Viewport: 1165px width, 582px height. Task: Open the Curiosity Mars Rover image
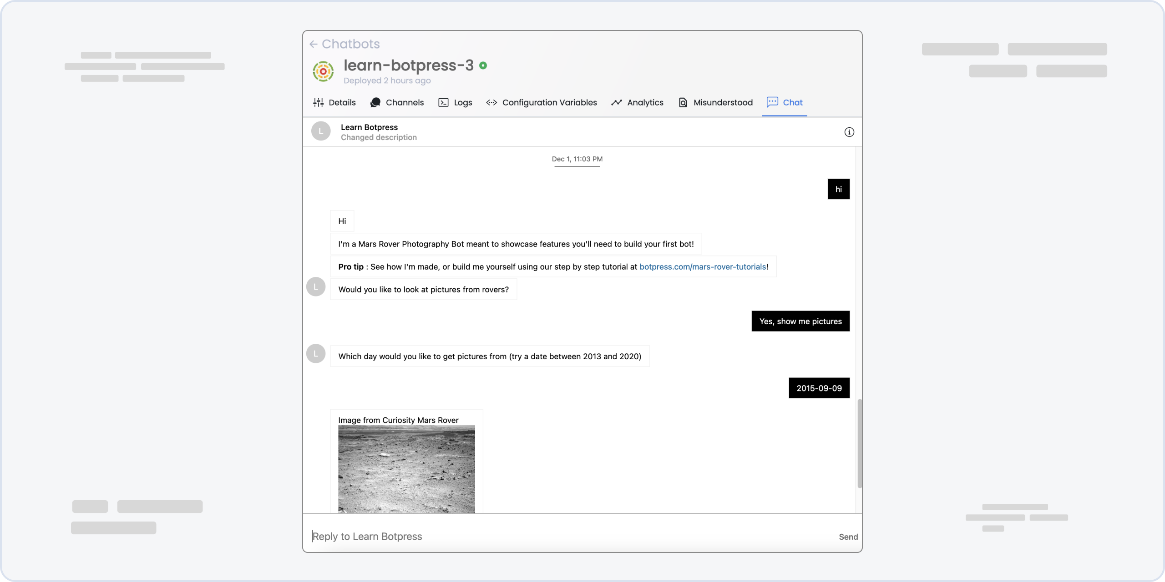(x=406, y=469)
